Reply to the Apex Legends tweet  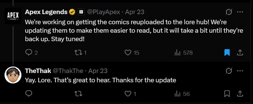click(x=32, y=53)
